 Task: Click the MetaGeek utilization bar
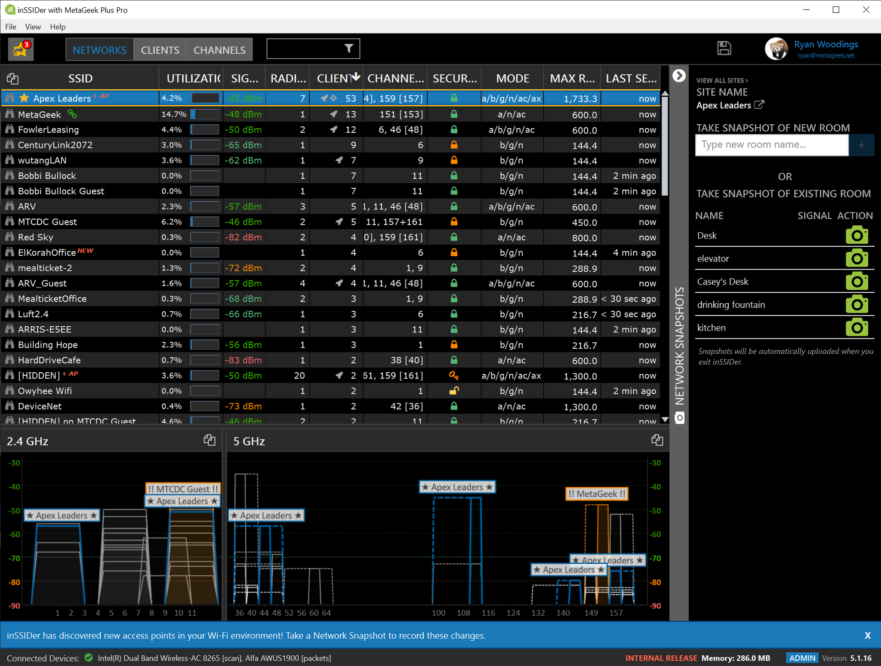tap(205, 114)
